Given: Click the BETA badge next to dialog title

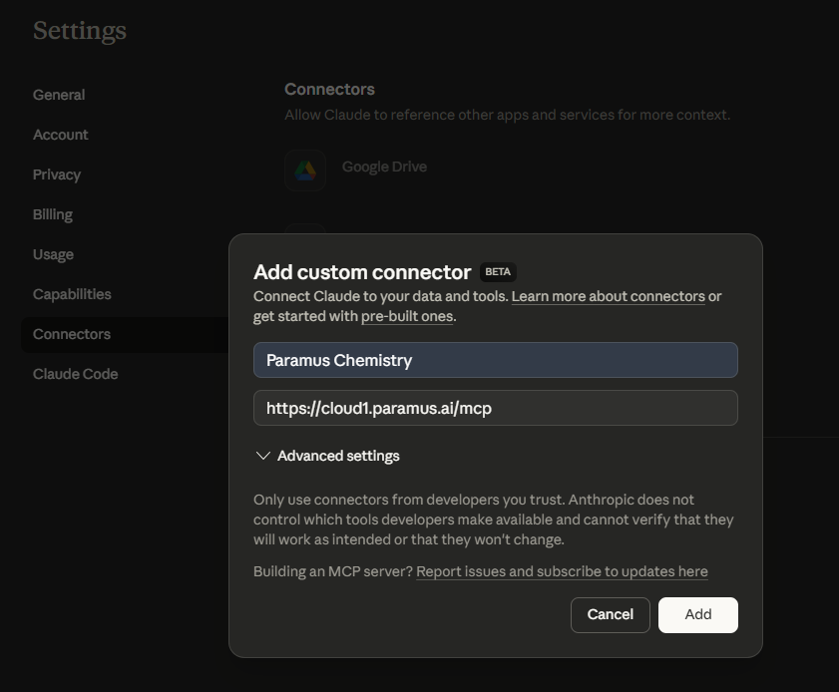Looking at the screenshot, I should tap(497, 271).
